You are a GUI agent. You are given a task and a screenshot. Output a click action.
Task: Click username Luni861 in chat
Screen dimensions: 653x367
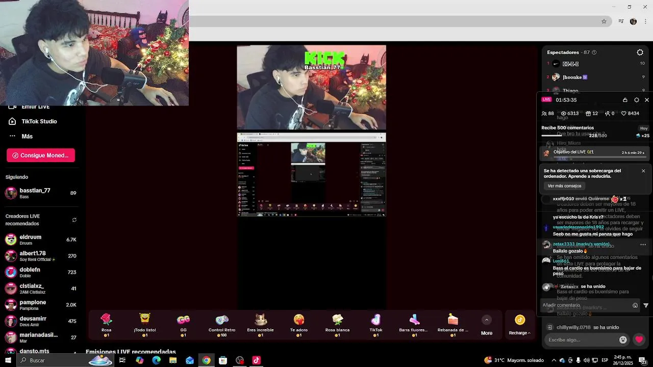click(561, 261)
